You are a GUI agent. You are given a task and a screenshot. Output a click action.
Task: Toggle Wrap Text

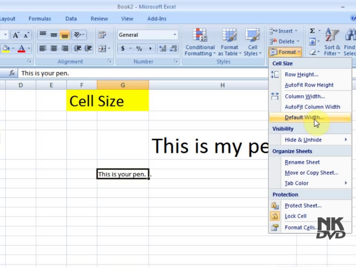(102, 35)
